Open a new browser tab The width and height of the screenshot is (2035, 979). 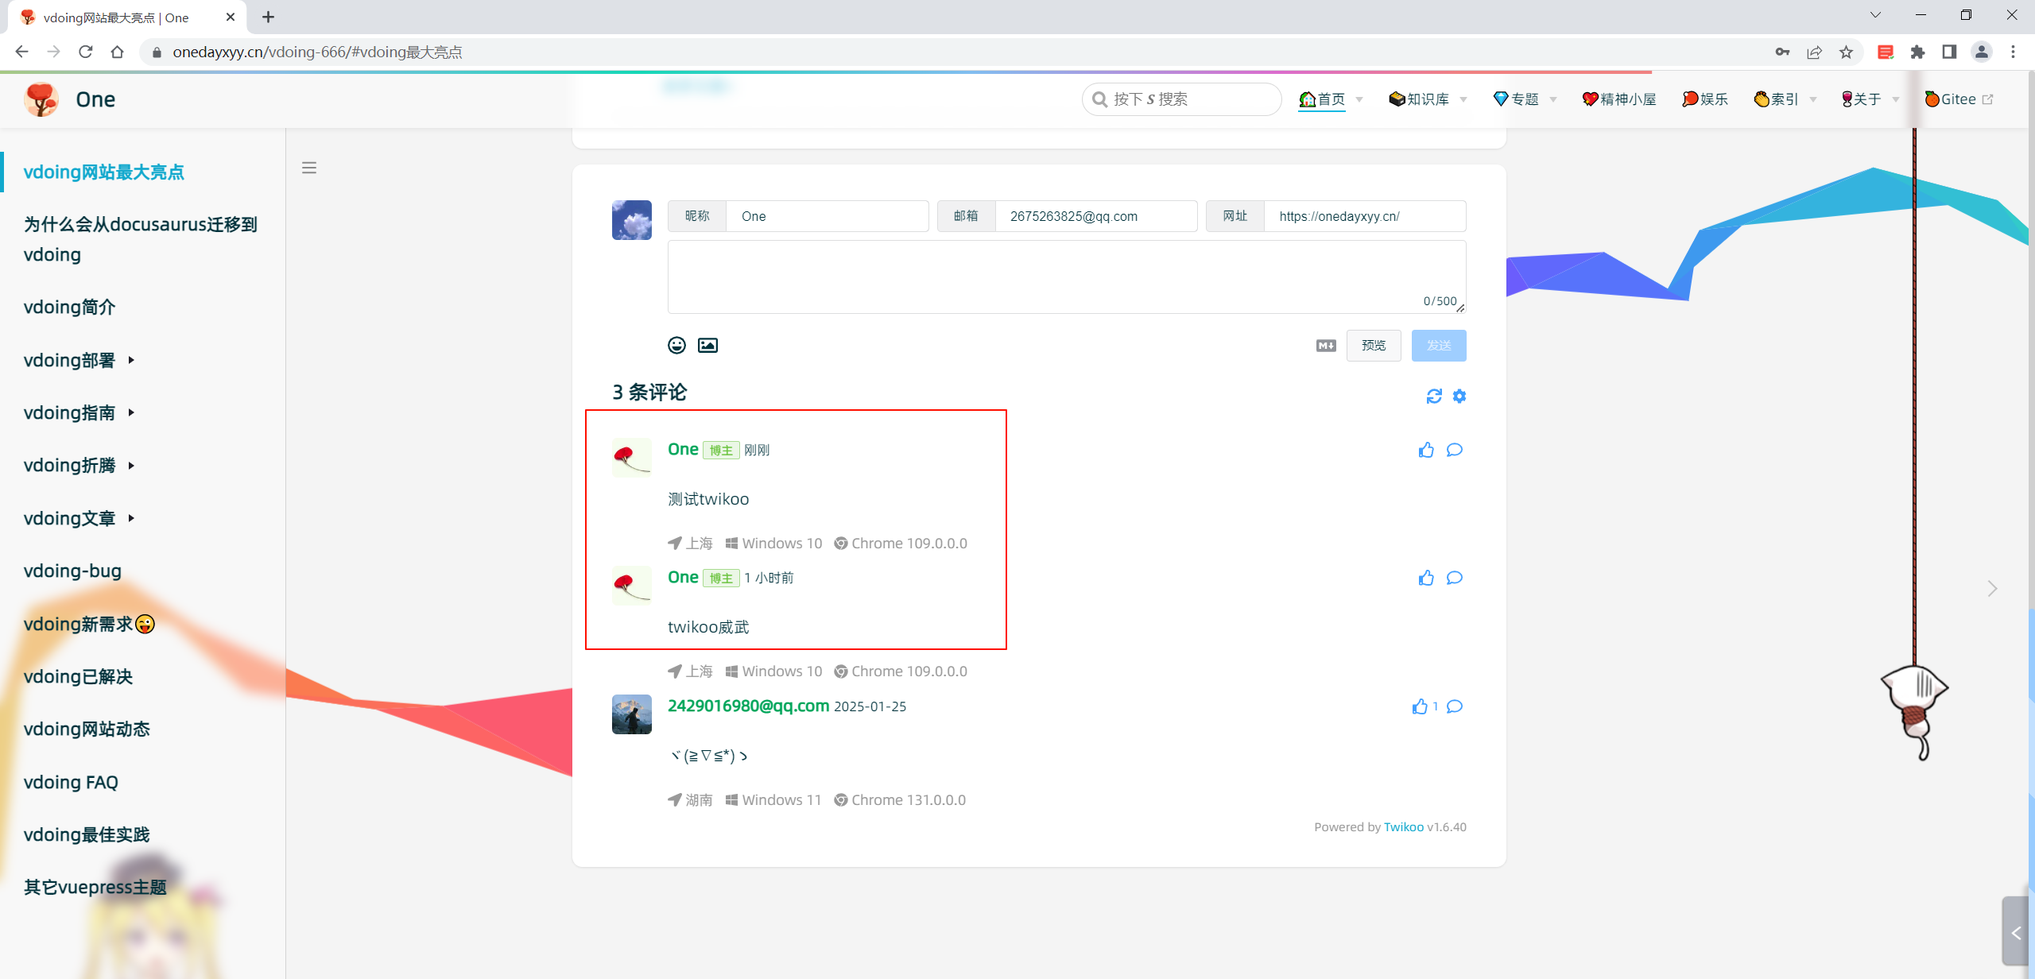coord(268,17)
